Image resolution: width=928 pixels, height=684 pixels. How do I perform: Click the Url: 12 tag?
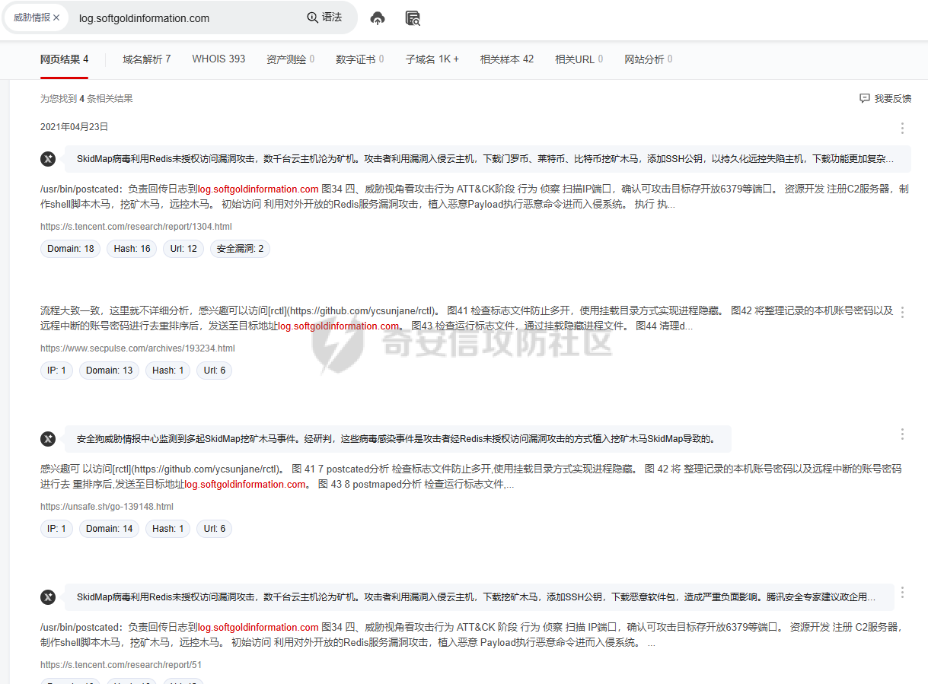click(183, 249)
